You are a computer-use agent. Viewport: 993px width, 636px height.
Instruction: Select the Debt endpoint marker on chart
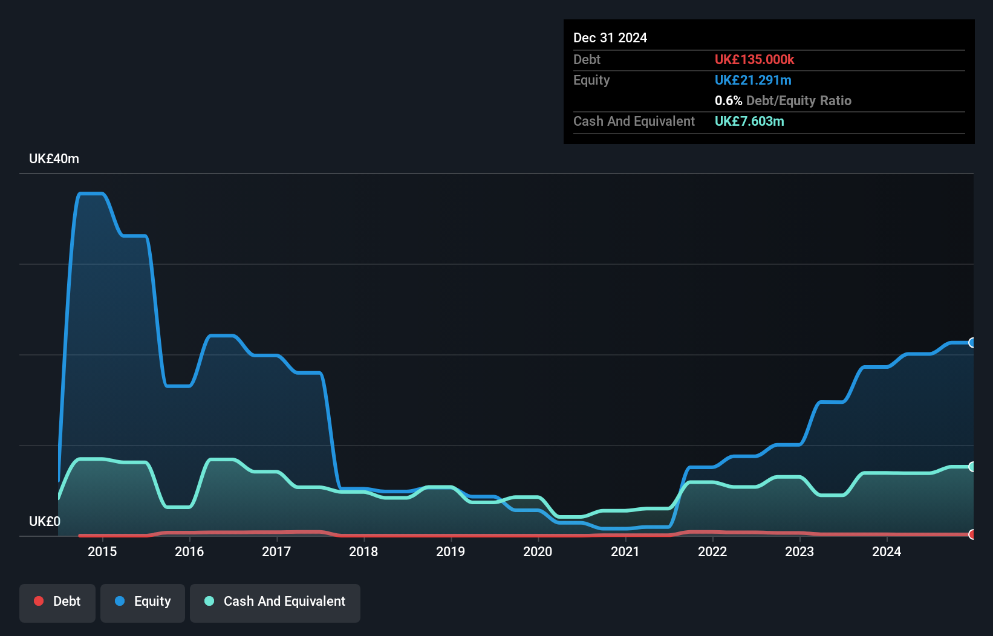pyautogui.click(x=972, y=534)
